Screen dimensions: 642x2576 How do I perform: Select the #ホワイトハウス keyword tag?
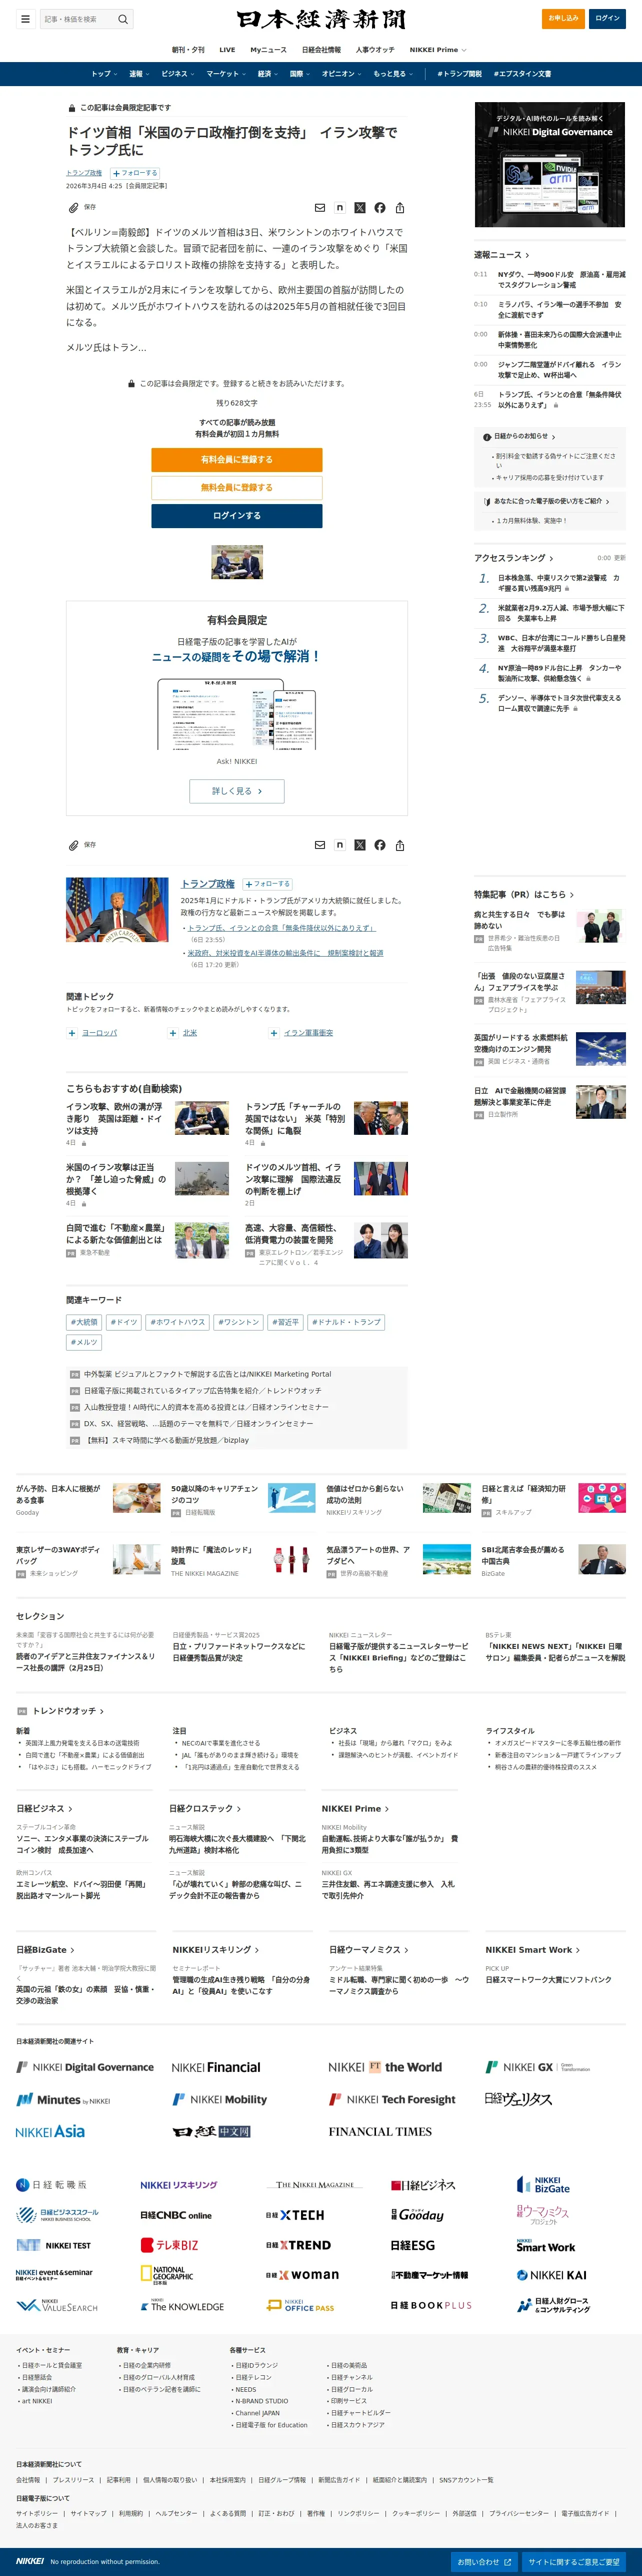click(177, 1322)
